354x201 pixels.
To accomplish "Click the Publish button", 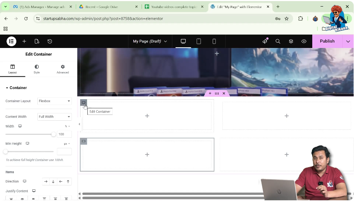I will 327,41.
